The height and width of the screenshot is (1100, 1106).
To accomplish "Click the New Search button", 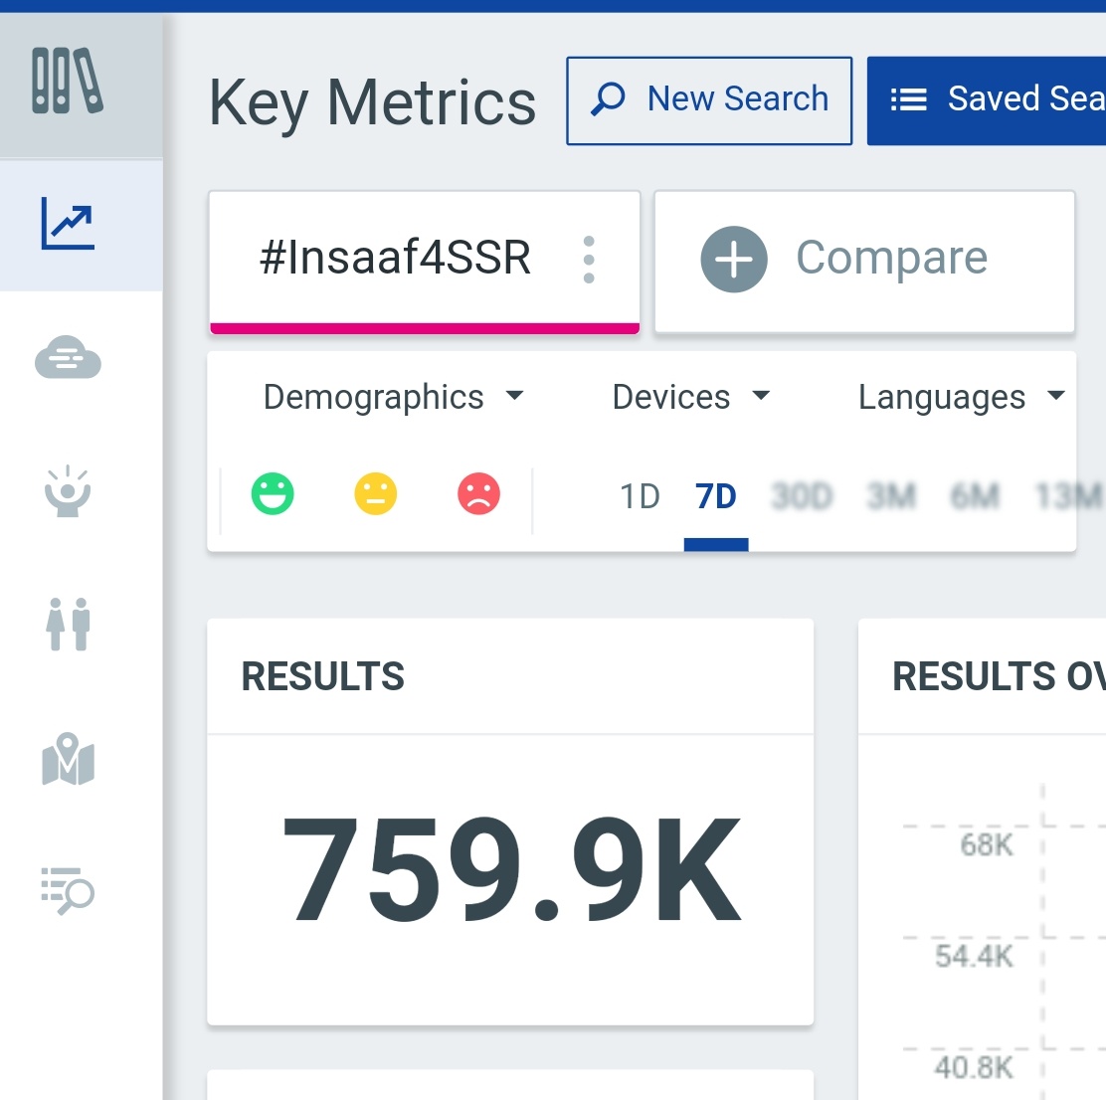I will [709, 100].
